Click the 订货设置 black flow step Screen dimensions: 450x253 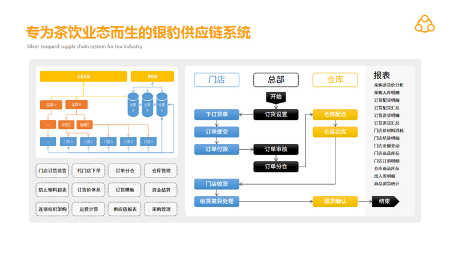(x=276, y=115)
